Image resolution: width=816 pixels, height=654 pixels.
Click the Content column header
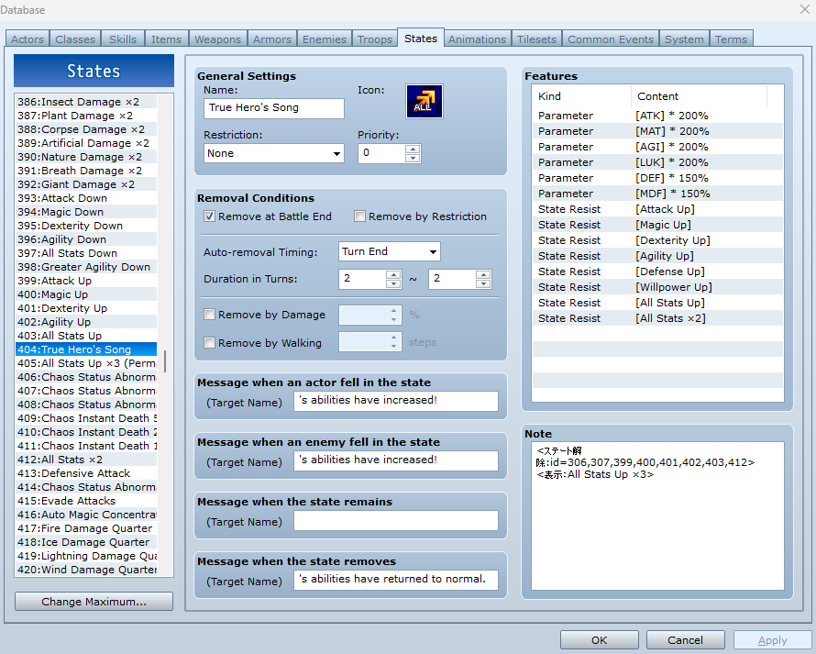pos(699,96)
